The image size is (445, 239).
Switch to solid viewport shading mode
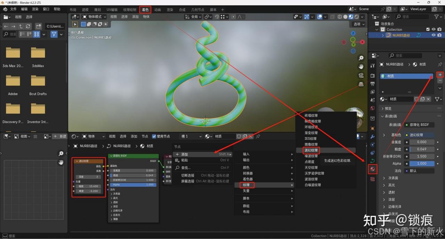(x=345, y=17)
